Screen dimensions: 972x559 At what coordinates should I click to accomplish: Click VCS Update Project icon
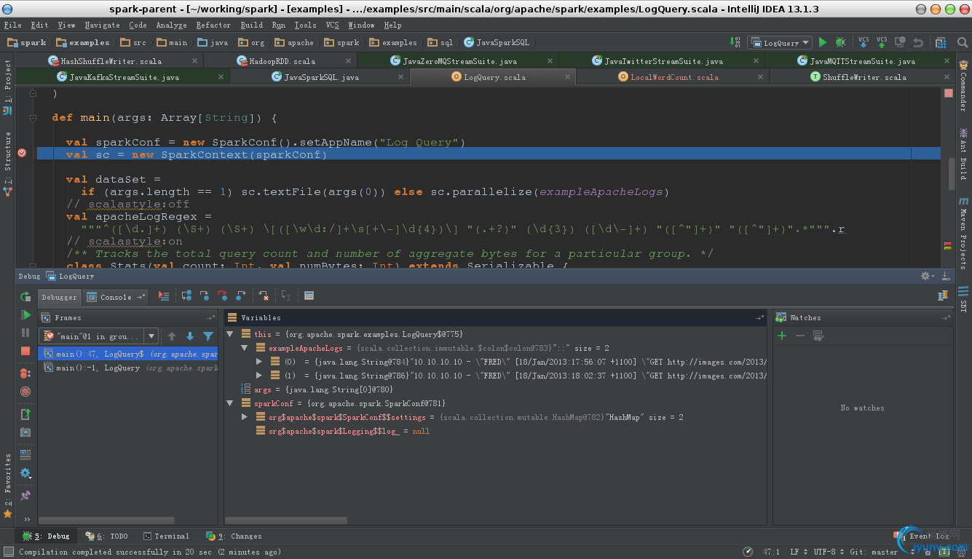point(864,42)
